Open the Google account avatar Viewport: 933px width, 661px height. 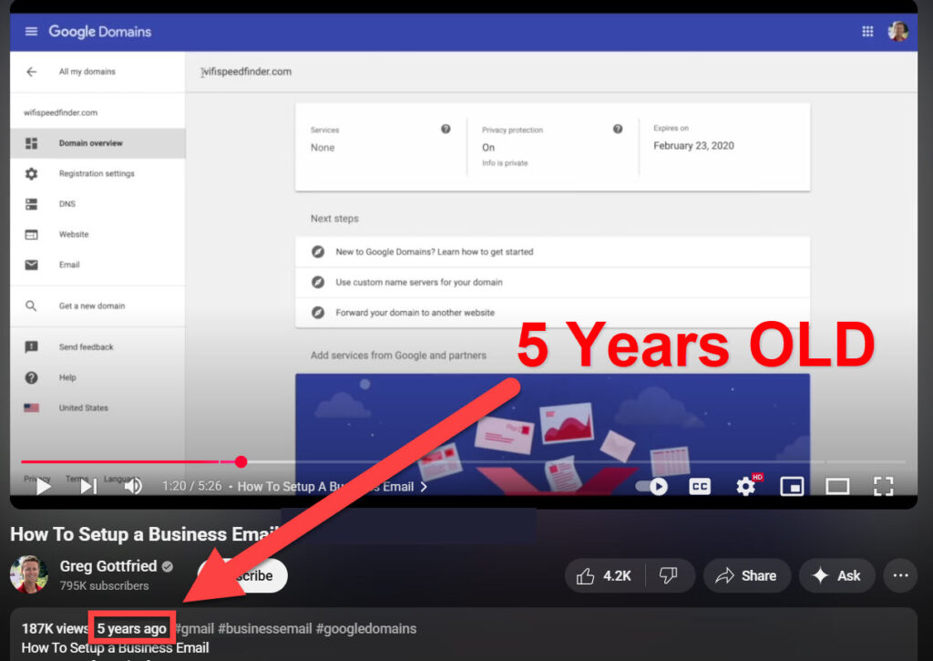click(897, 31)
